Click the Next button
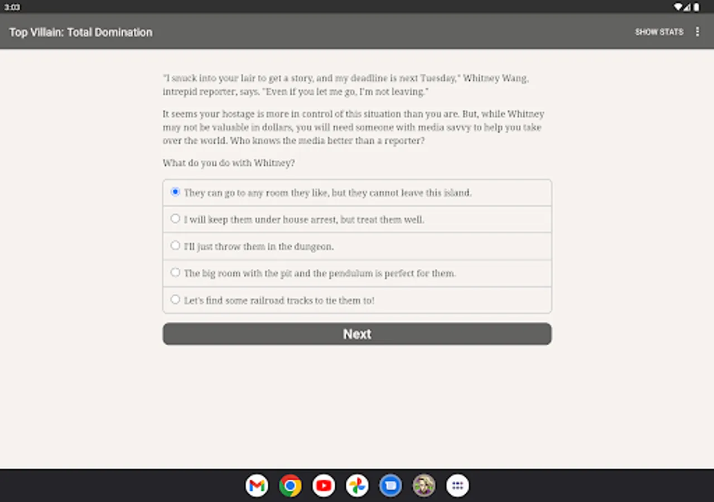The image size is (714, 502). (x=357, y=334)
